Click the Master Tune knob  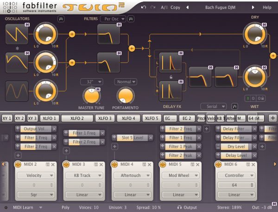91,96
